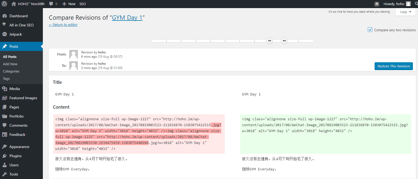The height and width of the screenshot is (179, 418).
Task: Click the From revision author avatar
Action: [x=74, y=54]
